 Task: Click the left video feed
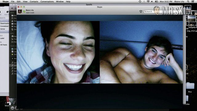(x=58, y=52)
